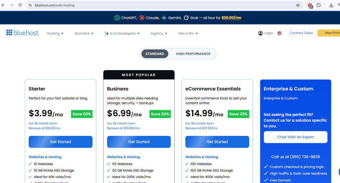Reload the page with the refresh icon
The image size is (340, 183).
[x=20, y=5]
